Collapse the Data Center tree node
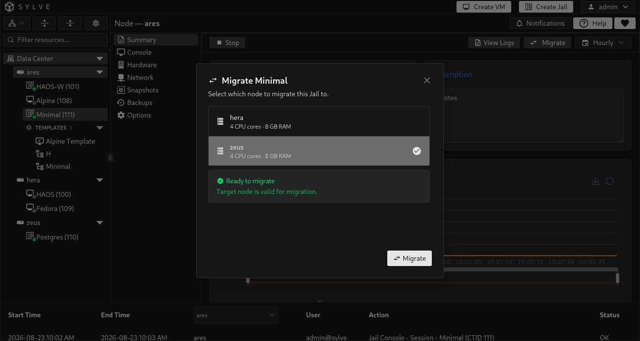 pyautogui.click(x=100, y=59)
